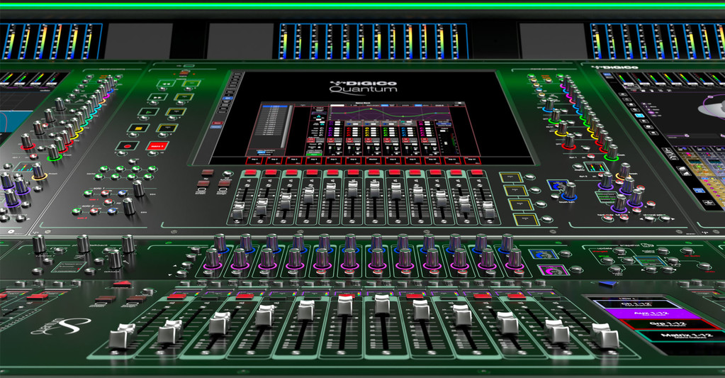Mute the last channel of the upper fader bank
The width and height of the screenshot is (725, 378).
[x=476, y=172]
